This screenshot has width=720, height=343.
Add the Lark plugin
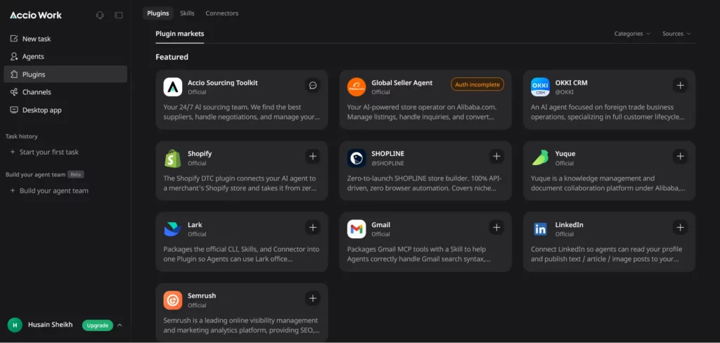pyautogui.click(x=313, y=227)
